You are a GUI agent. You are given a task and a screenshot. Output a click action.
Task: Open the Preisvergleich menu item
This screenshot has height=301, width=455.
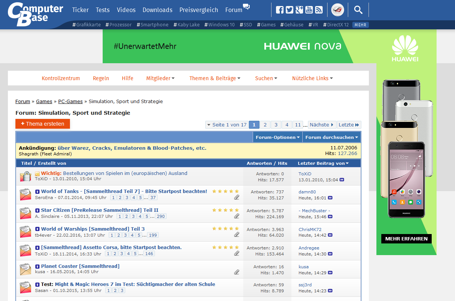199,10
